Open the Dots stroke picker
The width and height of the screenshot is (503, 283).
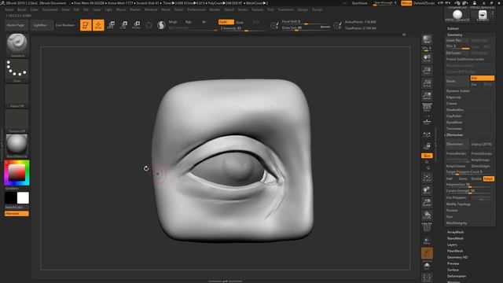[x=17, y=71]
